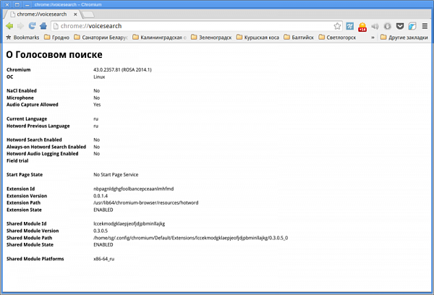Go back with the green arrow
This screenshot has width=434, height=295.
(x=9, y=26)
